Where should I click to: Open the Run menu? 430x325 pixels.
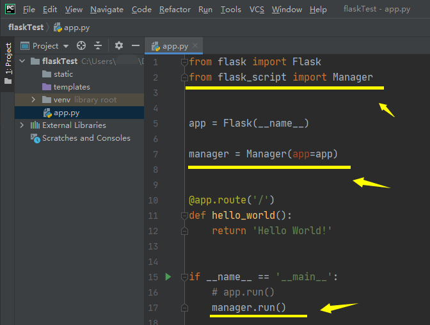[x=205, y=10]
